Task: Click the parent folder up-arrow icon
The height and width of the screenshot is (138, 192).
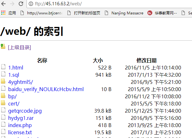Action: (x=3, y=46)
